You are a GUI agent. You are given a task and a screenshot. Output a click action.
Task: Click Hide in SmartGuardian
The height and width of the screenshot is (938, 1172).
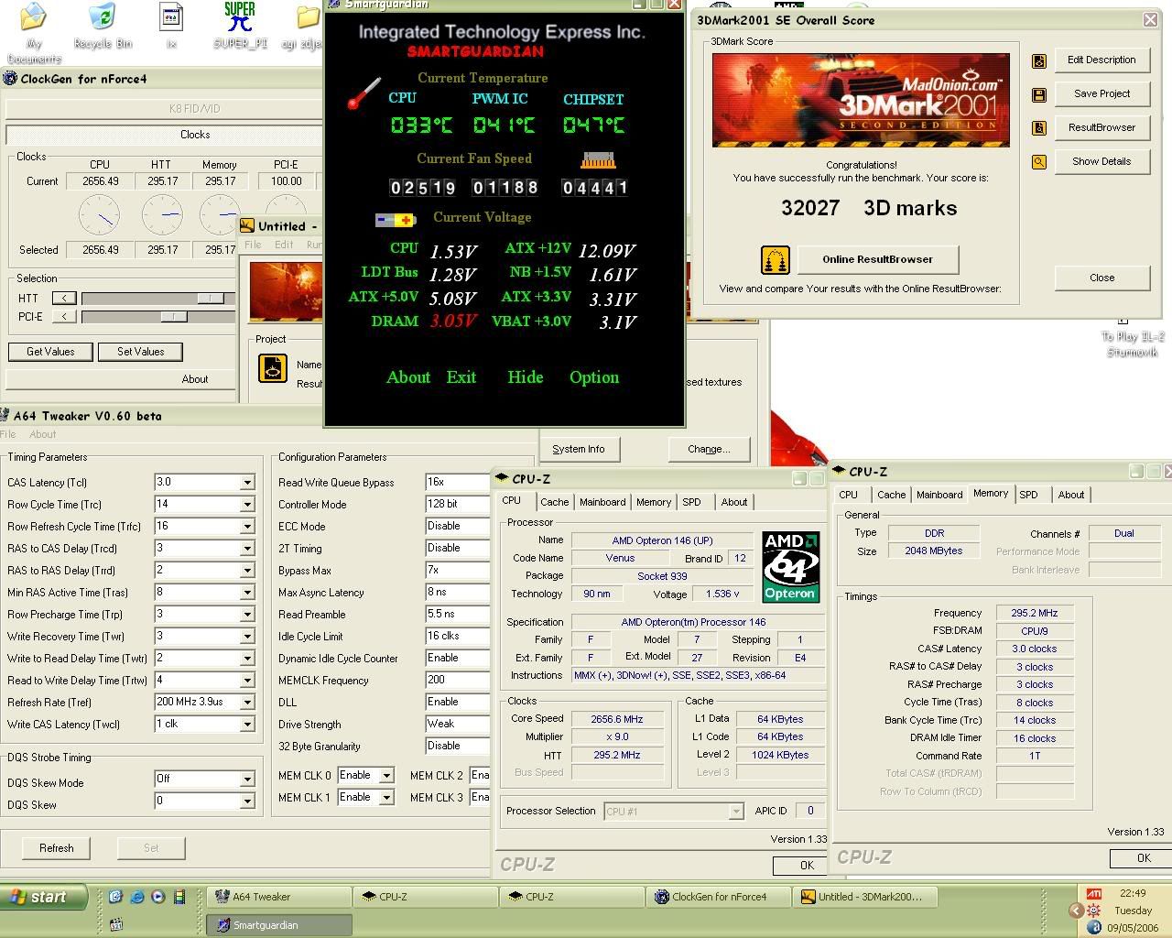(x=526, y=377)
